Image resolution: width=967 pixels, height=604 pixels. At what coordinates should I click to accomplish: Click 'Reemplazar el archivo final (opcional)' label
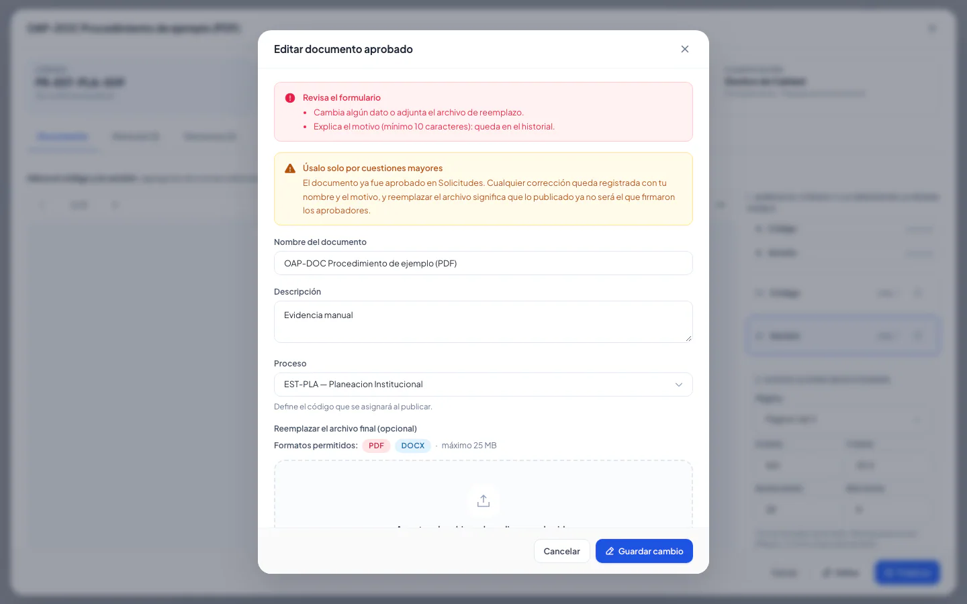point(345,429)
